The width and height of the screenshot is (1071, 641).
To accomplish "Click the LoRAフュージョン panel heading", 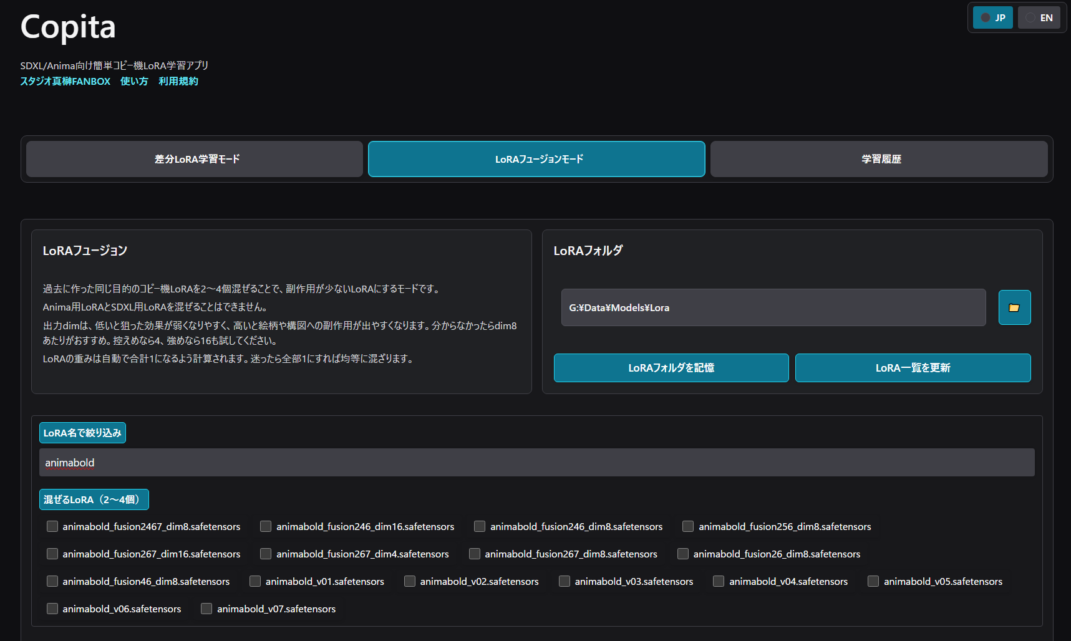I will [85, 251].
